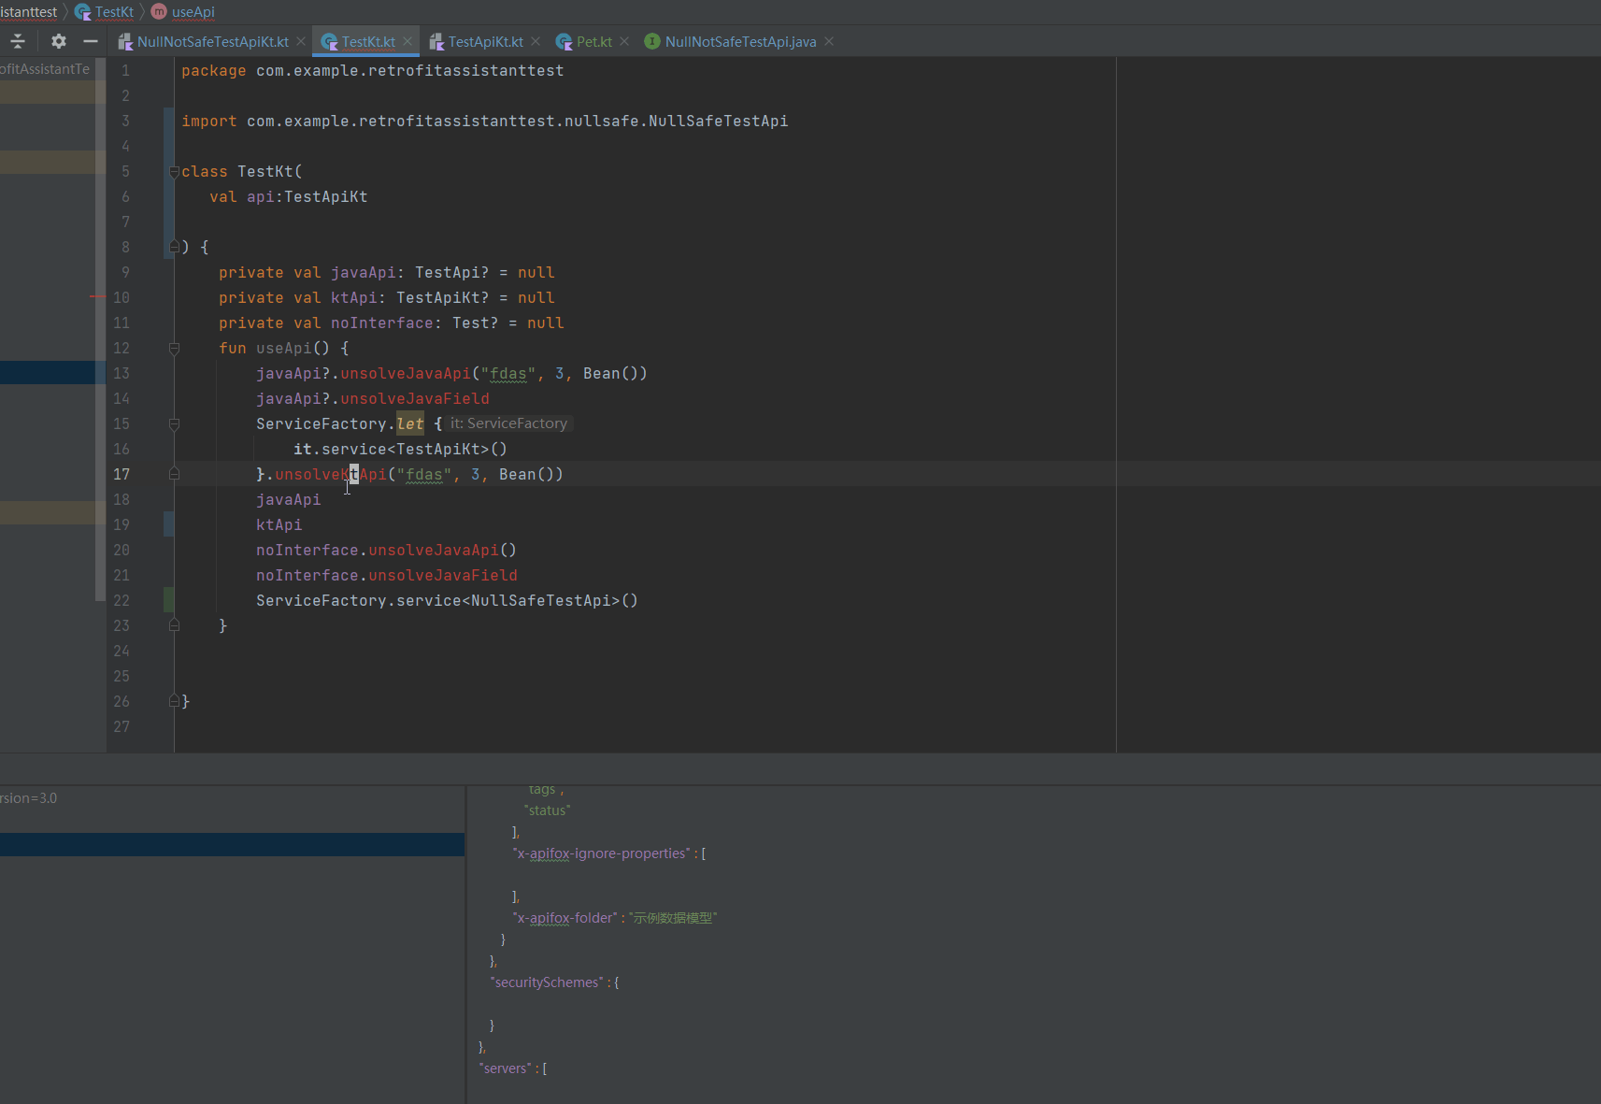Collapse the fun useApi fold marker

click(174, 349)
